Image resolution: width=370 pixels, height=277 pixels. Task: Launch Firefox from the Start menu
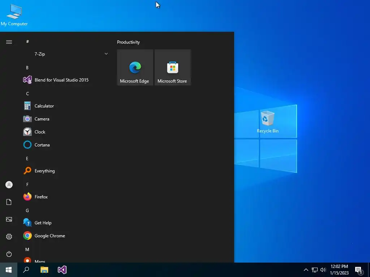[x=66, y=197]
